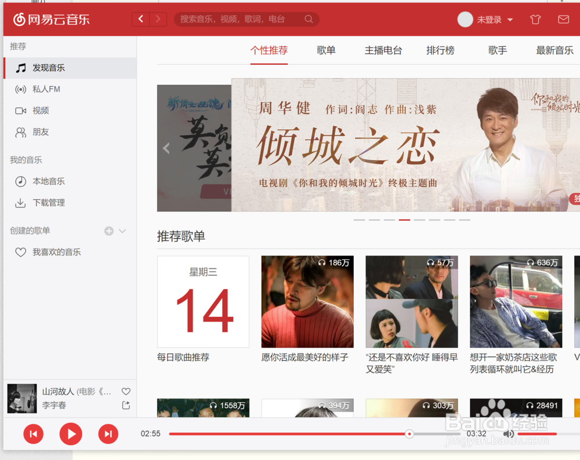The image size is (580, 460).
Task: Collapse the 创建的歌单 section chevron
Action: point(122,231)
